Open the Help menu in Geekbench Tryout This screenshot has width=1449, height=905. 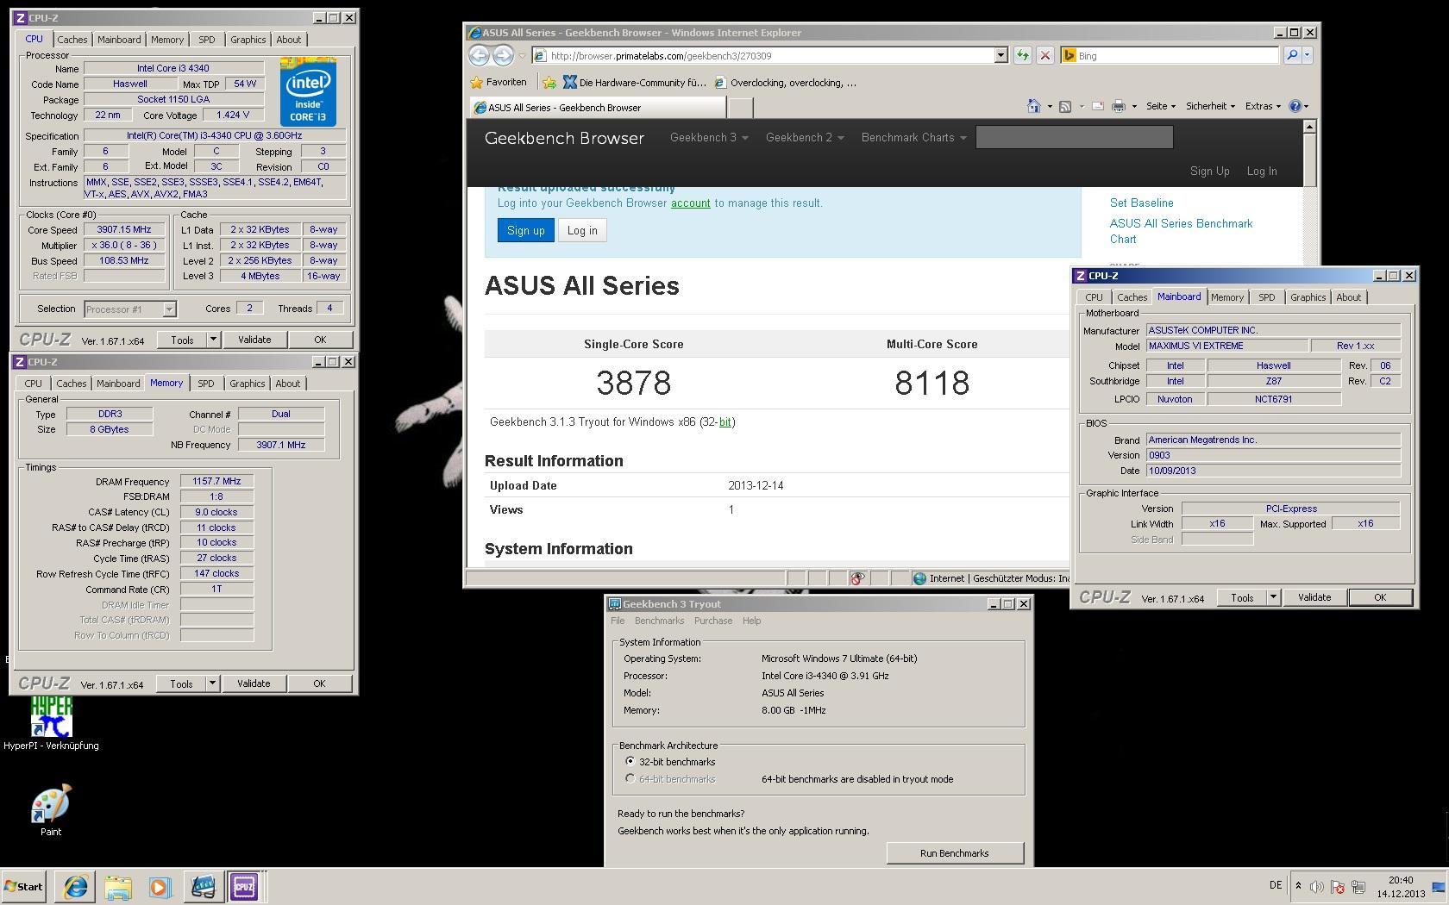pyautogui.click(x=752, y=621)
